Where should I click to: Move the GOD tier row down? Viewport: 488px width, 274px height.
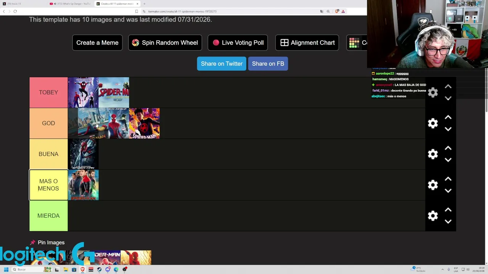click(x=448, y=129)
